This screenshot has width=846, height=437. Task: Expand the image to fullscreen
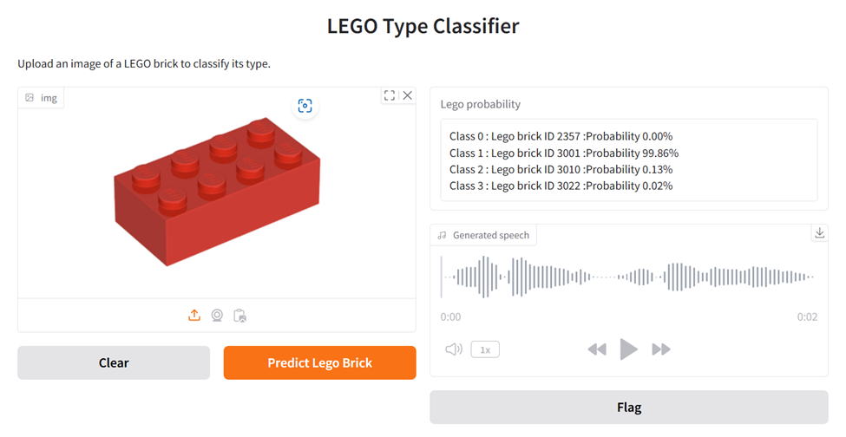tap(390, 95)
